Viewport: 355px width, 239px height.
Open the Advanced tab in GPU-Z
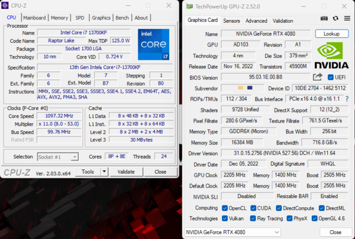(256, 21)
